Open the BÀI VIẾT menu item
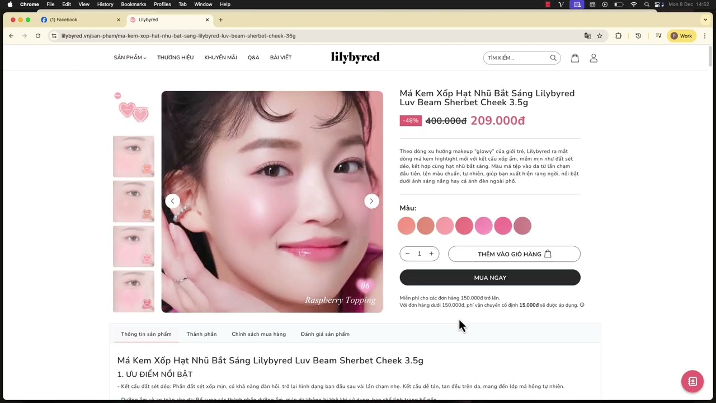716x403 pixels. pos(281,58)
